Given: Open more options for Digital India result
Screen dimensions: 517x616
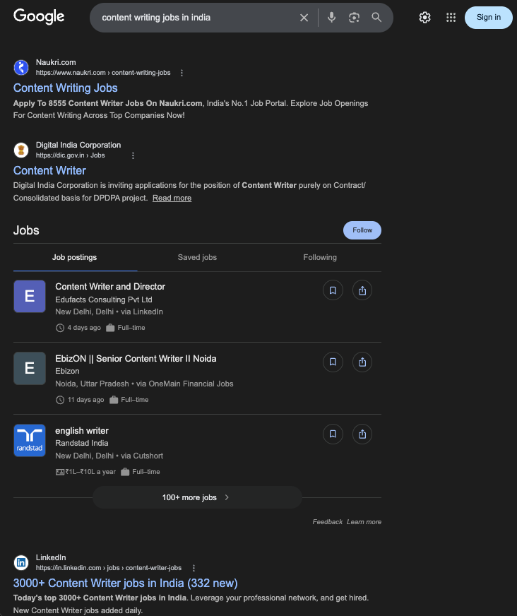Looking at the screenshot, I should [x=133, y=155].
